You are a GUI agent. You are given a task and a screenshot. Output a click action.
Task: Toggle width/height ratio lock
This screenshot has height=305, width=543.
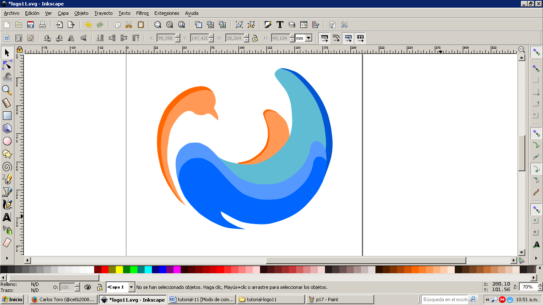(255, 38)
